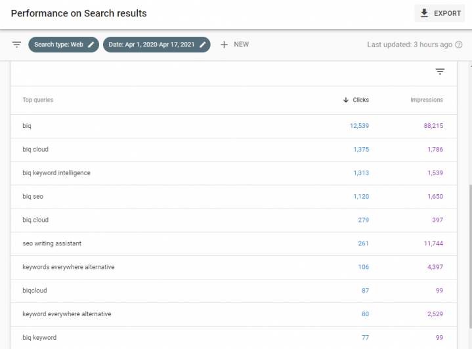This screenshot has width=472, height=349.
Task: Sort by Clicks descending arrow
Action: 345,100
